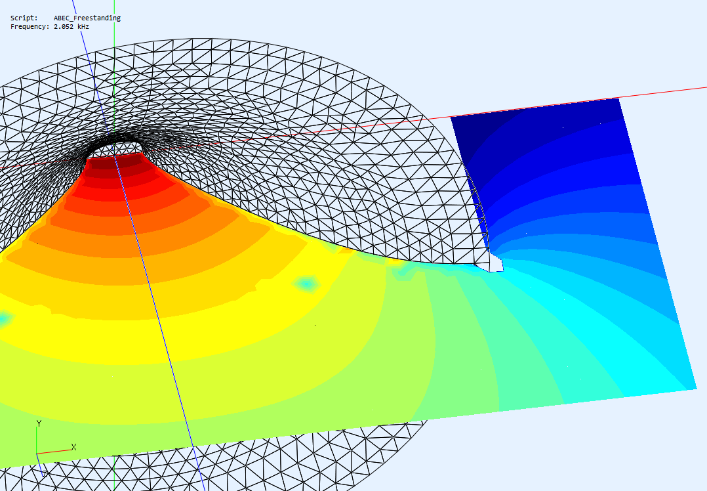This screenshot has width=707, height=491.
Task: Click the X axis label of the orientation gizmo
Action: [74, 447]
